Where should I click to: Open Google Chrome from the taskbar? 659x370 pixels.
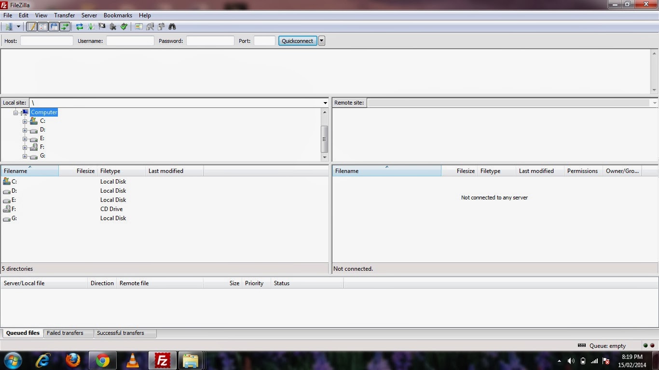click(103, 360)
